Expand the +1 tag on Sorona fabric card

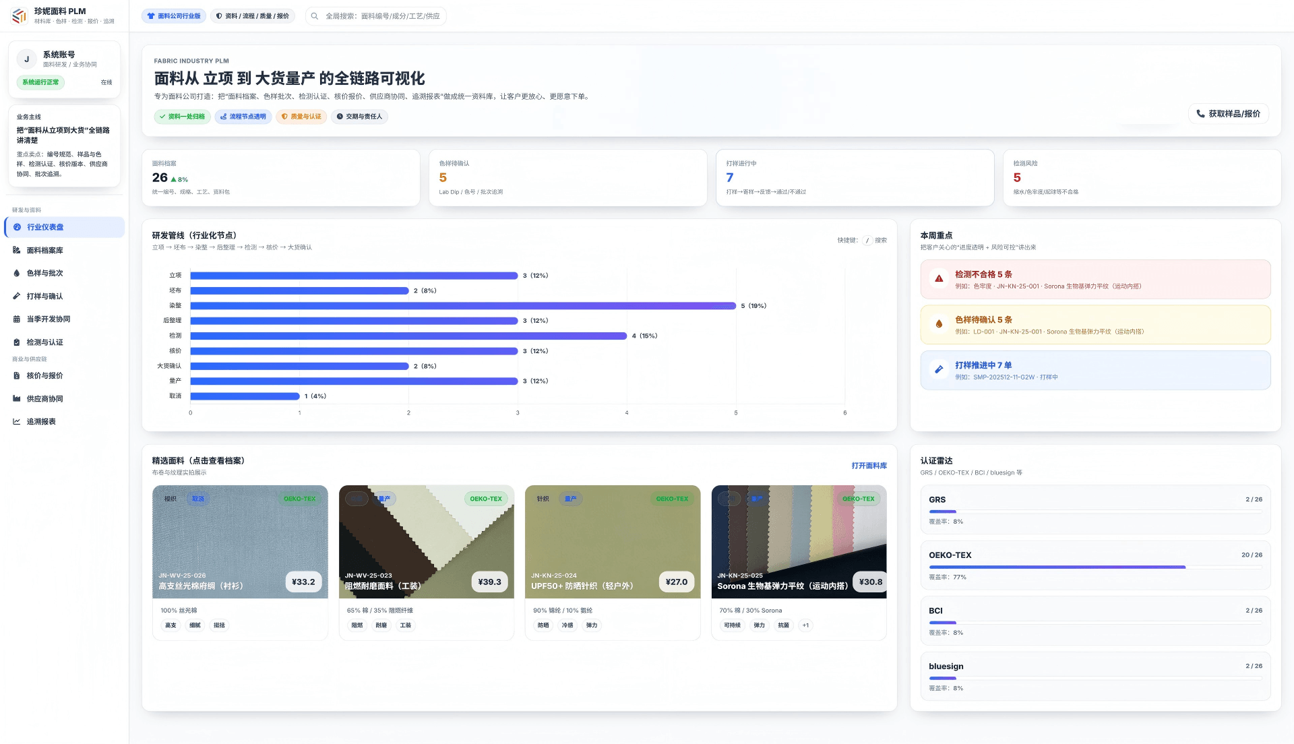point(805,625)
